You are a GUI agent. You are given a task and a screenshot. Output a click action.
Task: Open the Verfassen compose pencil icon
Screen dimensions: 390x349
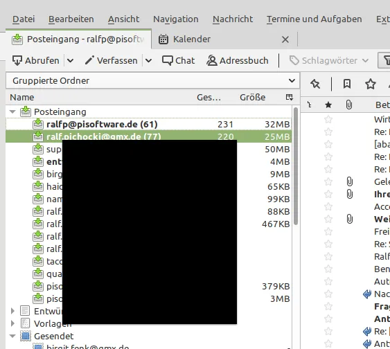point(89,60)
